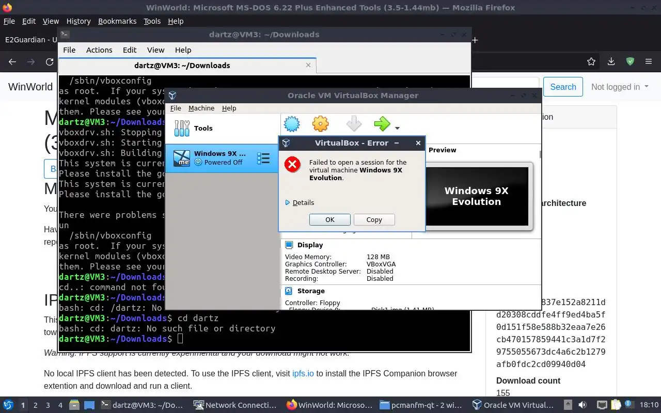Screen dimensions: 661x413
Task: Open the VirtualBox Machine menu
Action: pyautogui.click(x=201, y=108)
